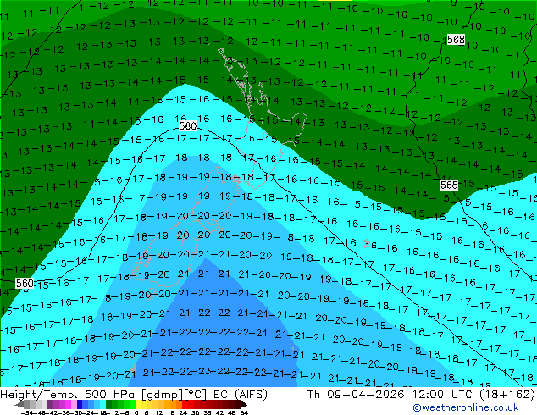
Task: Pick the dark green swatch in the color scale
Action: (109, 405)
